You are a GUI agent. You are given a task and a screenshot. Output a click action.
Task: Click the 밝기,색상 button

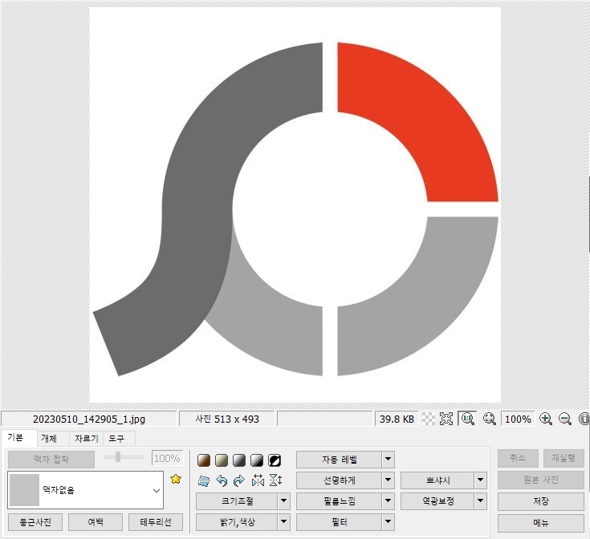click(x=237, y=522)
